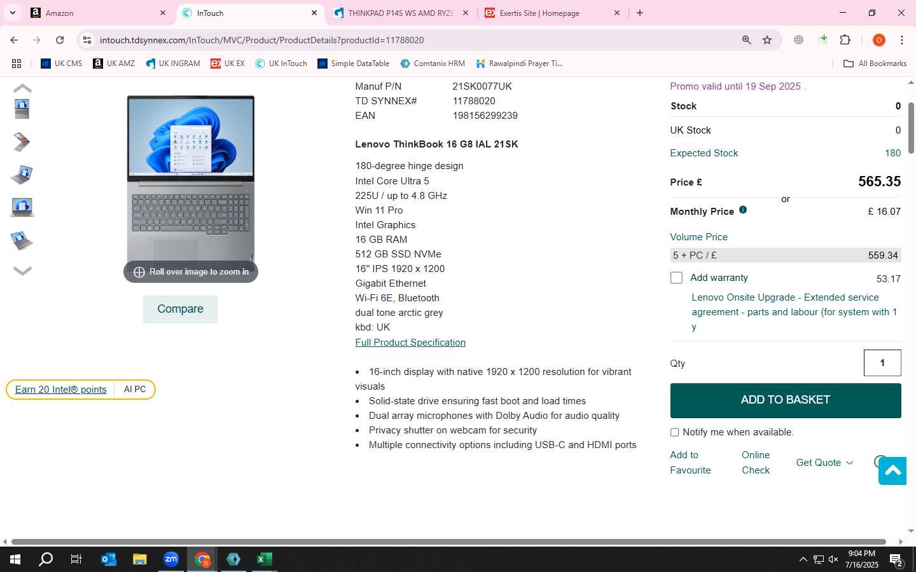This screenshot has height=572, width=916.
Task: Click the Volume Price link
Action: point(698,237)
